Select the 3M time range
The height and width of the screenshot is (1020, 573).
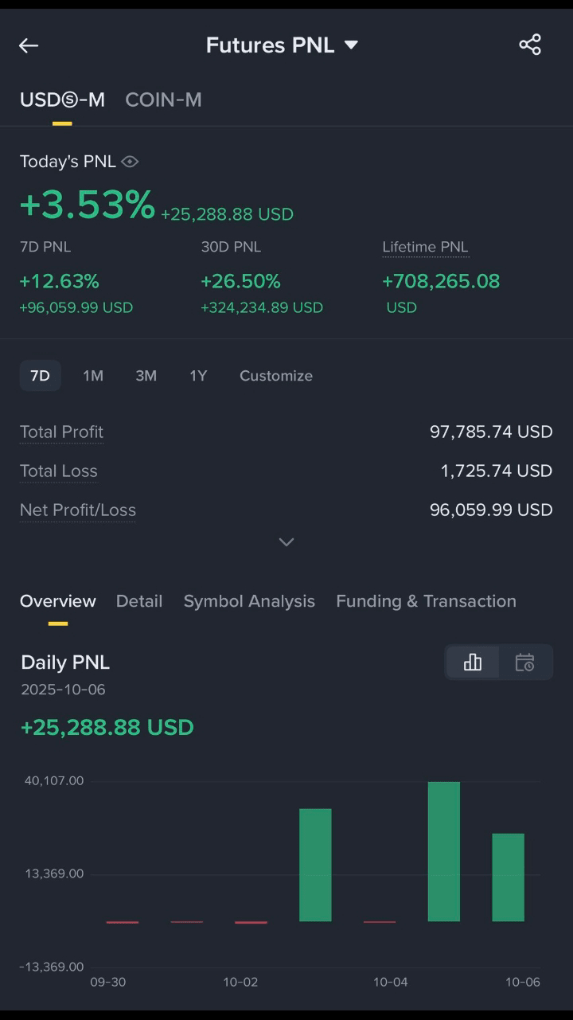pyautogui.click(x=146, y=376)
